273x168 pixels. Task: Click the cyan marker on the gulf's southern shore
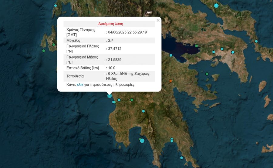pyautogui.click(x=171, y=55)
